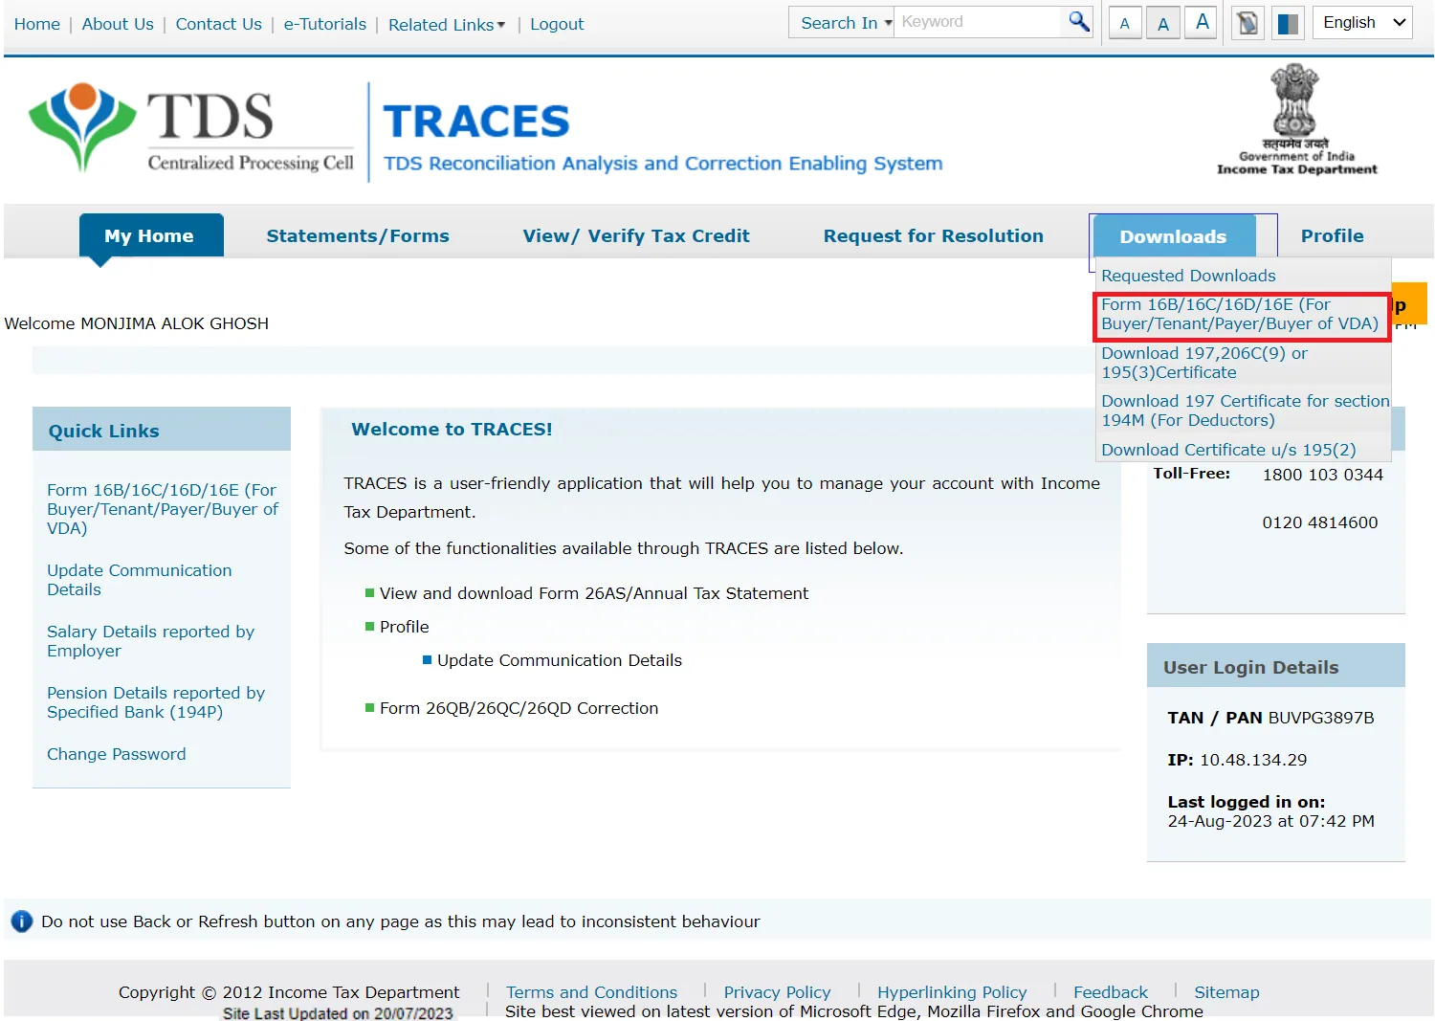Open the English language dropdown
This screenshot has height=1021, width=1435.
(1363, 23)
